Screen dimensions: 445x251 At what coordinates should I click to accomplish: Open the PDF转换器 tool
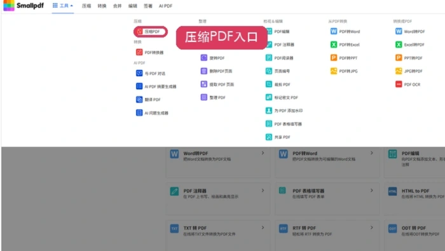150,53
